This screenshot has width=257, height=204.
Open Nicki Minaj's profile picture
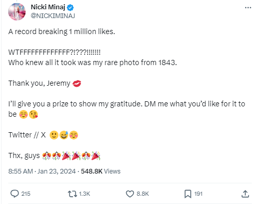tap(17, 12)
